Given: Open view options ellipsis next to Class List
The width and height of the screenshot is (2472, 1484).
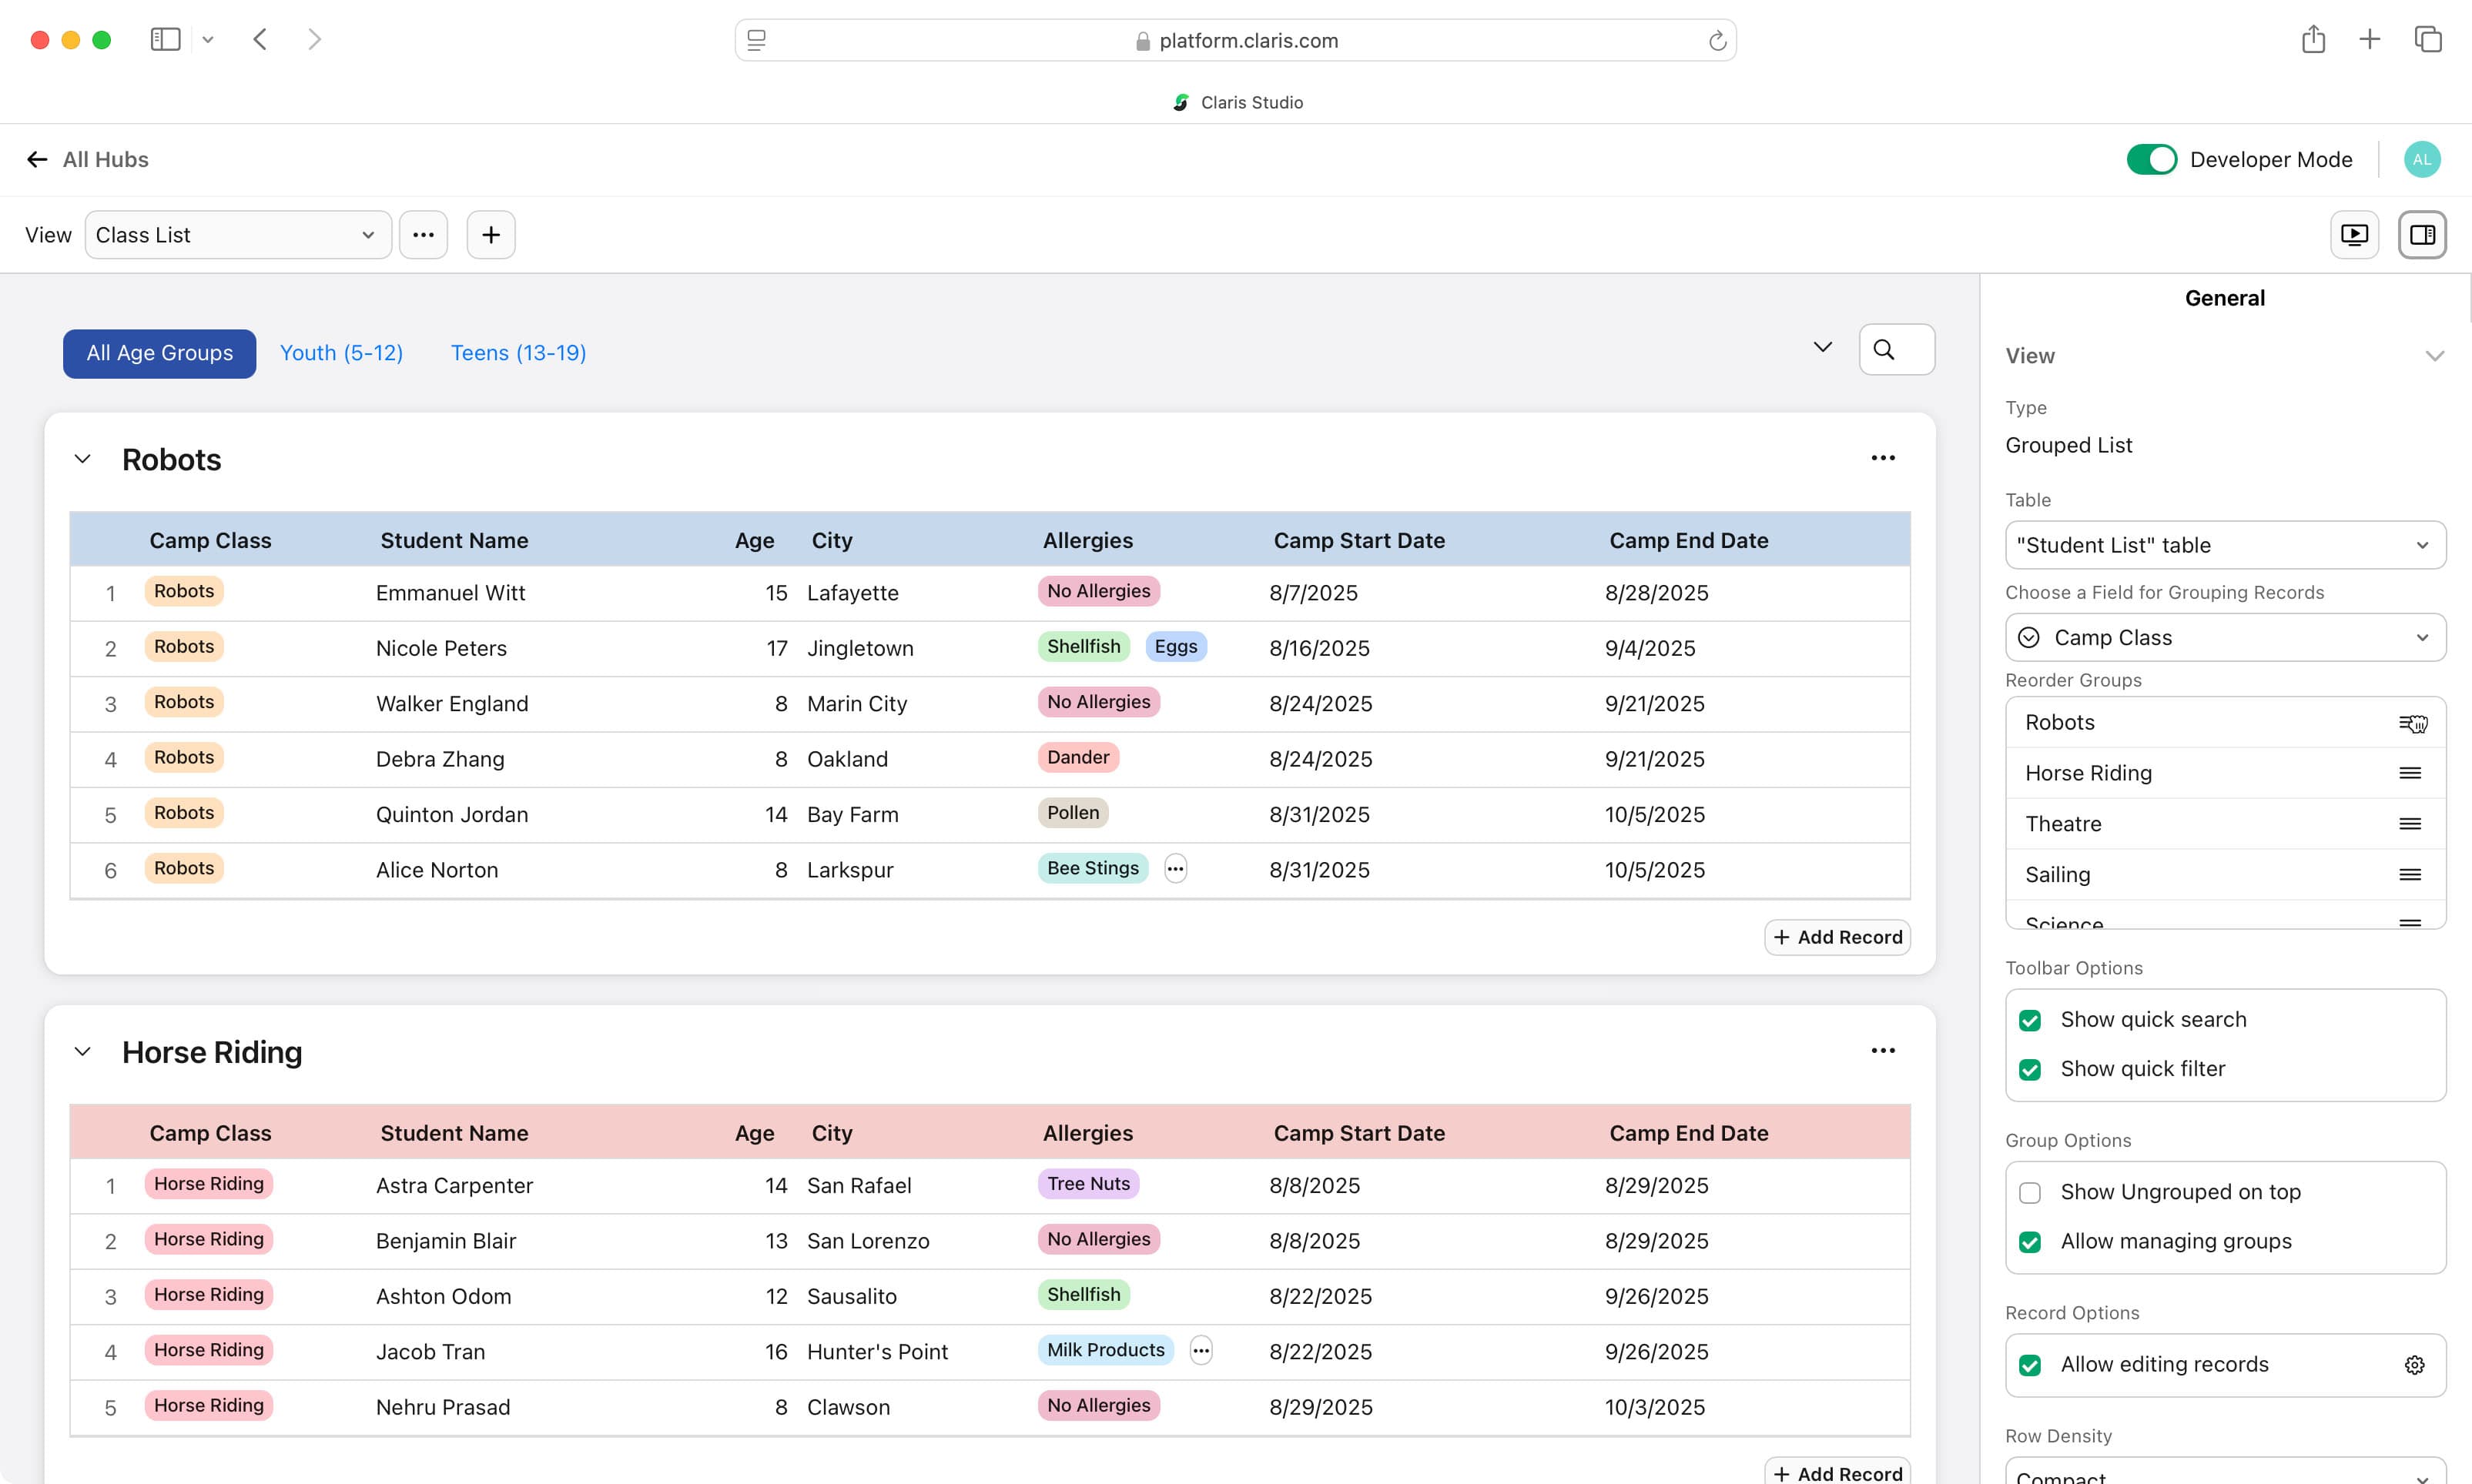Looking at the screenshot, I should point(424,235).
